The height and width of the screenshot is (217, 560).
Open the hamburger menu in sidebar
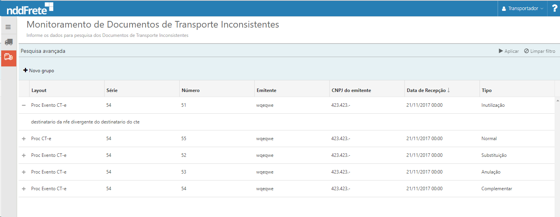(x=8, y=27)
